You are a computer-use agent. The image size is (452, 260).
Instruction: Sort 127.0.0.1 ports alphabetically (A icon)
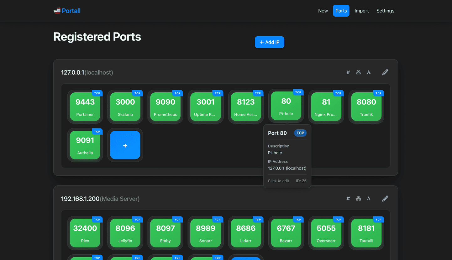point(369,72)
